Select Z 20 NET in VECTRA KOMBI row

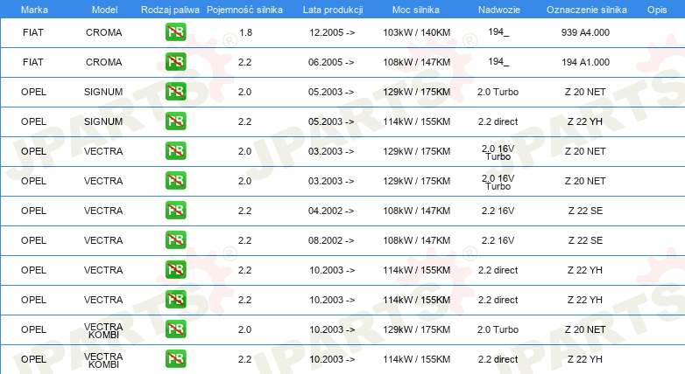[x=585, y=329]
